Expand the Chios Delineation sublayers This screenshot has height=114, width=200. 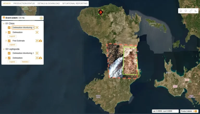coord(6,32)
